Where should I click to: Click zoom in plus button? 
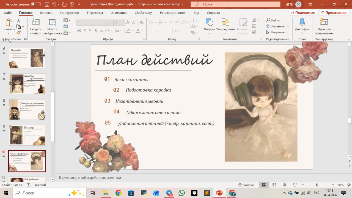(333, 185)
